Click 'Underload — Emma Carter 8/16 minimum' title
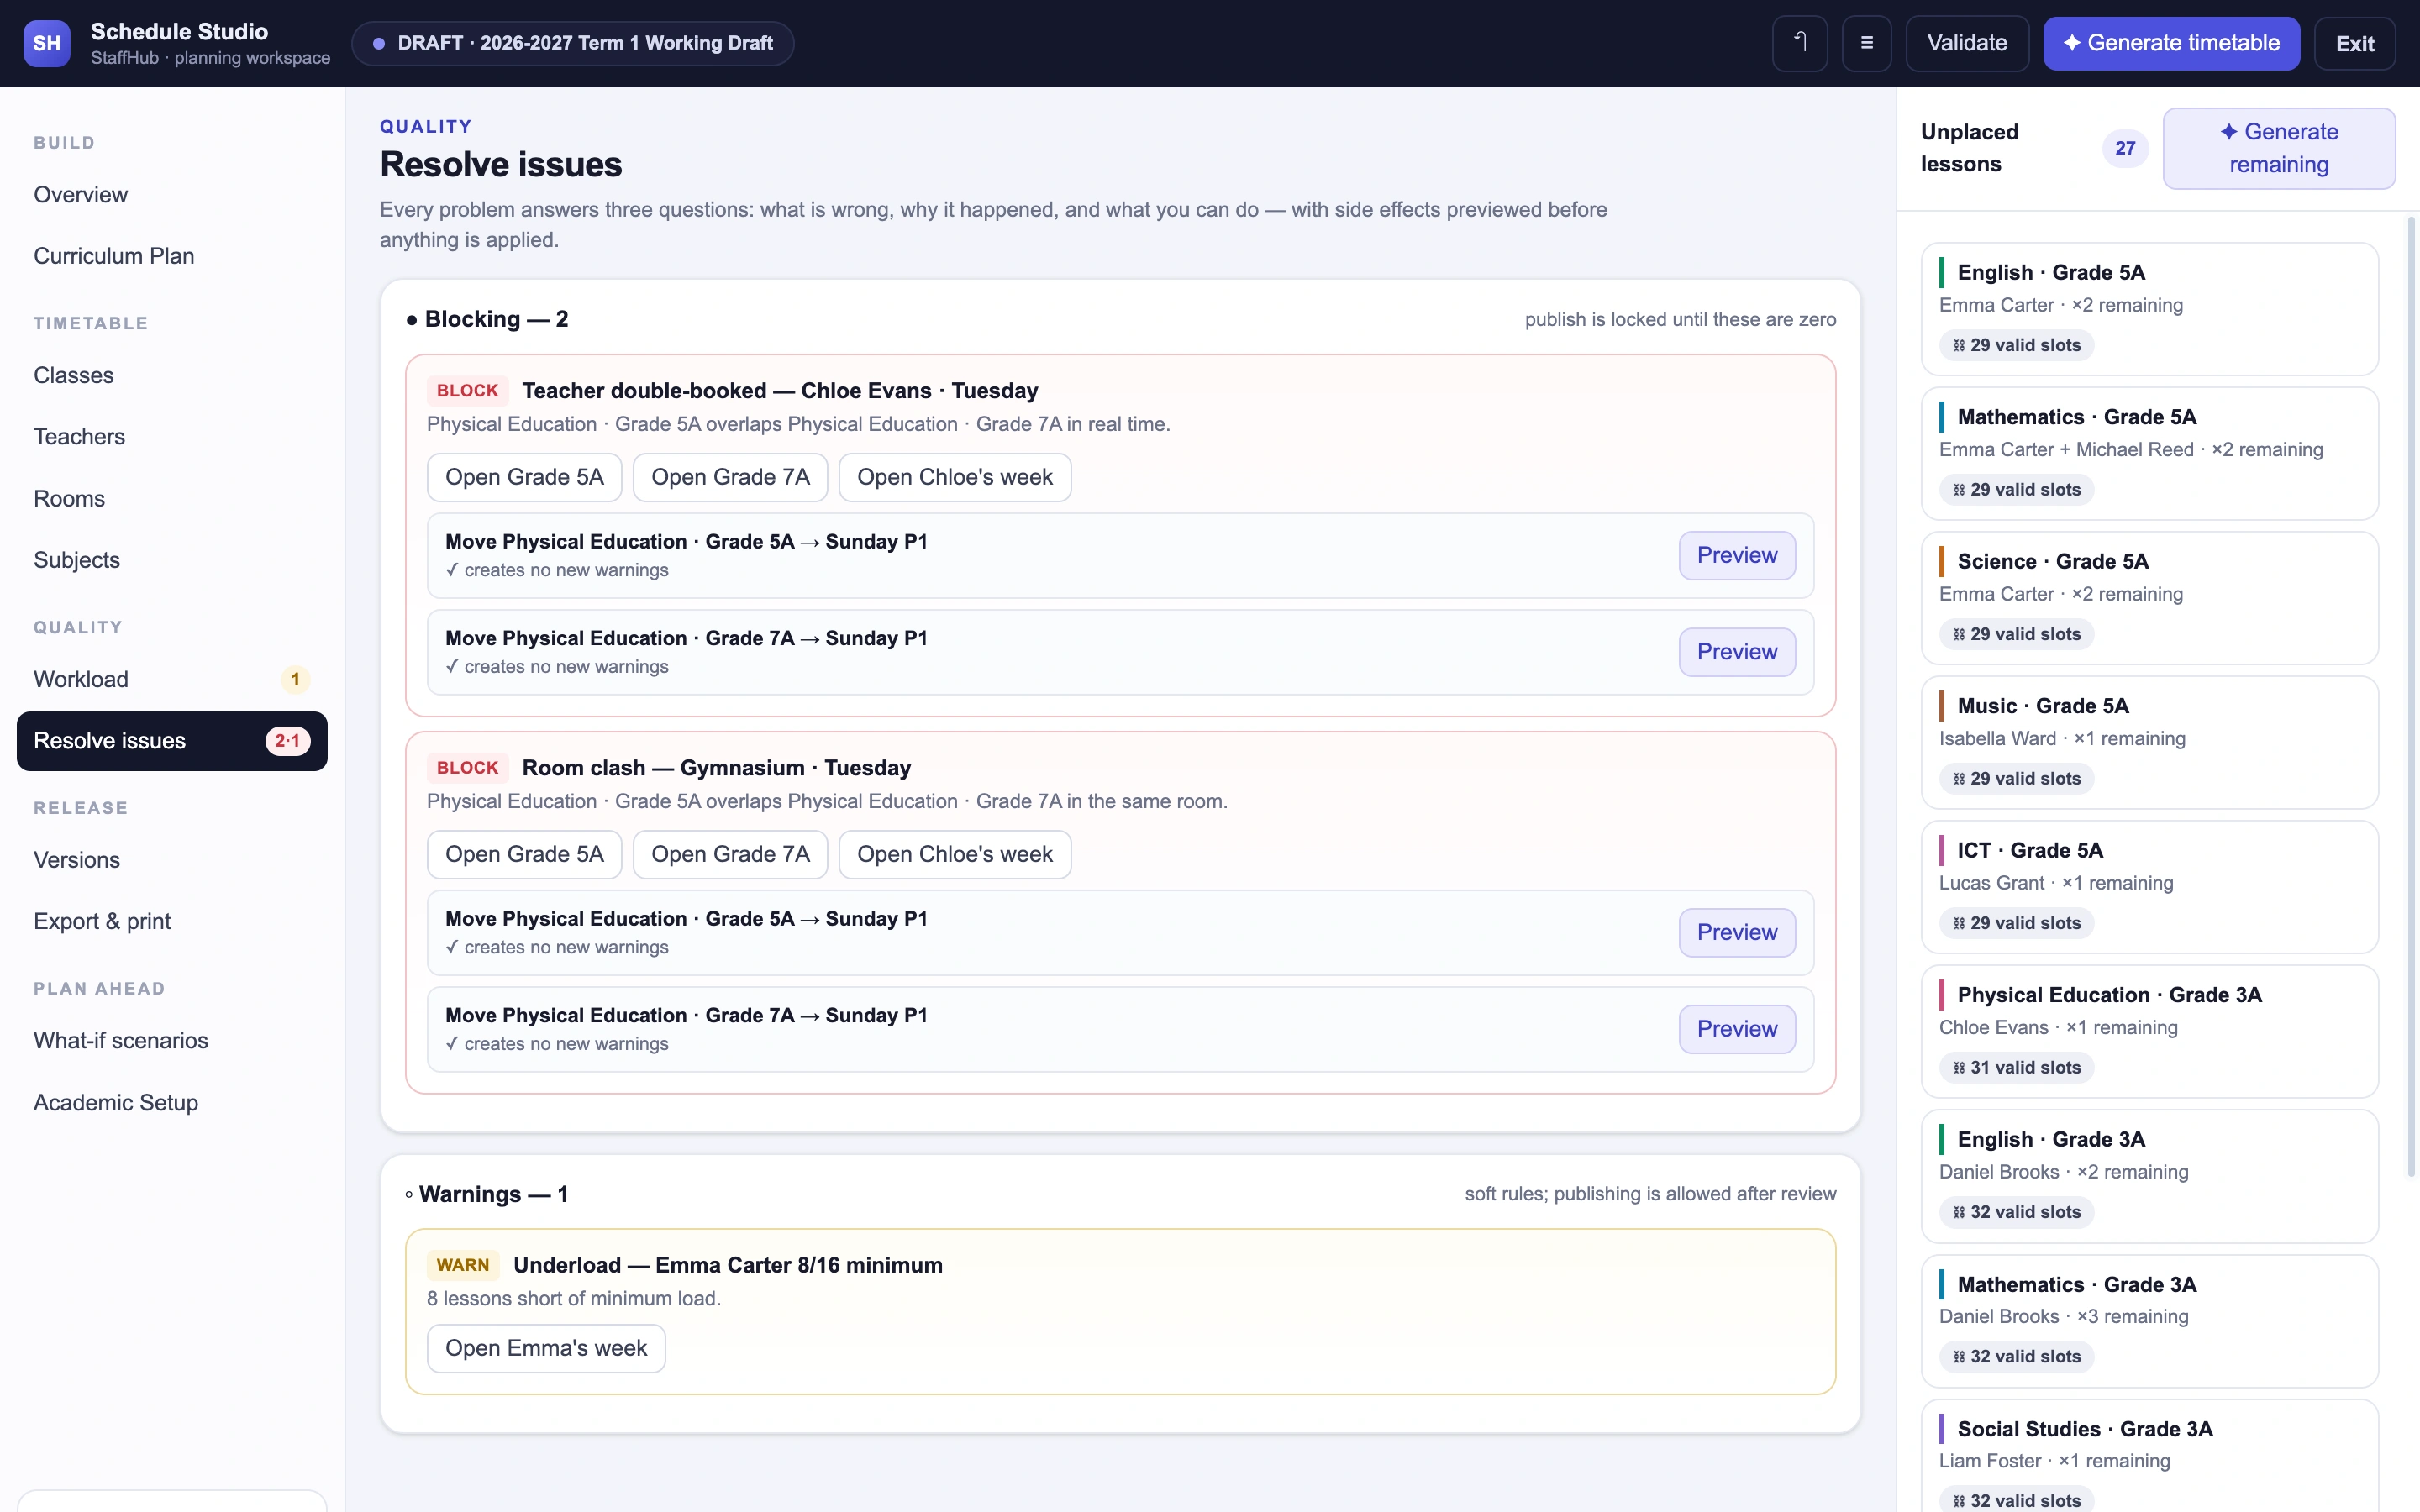The image size is (2420, 1512). click(727, 1265)
